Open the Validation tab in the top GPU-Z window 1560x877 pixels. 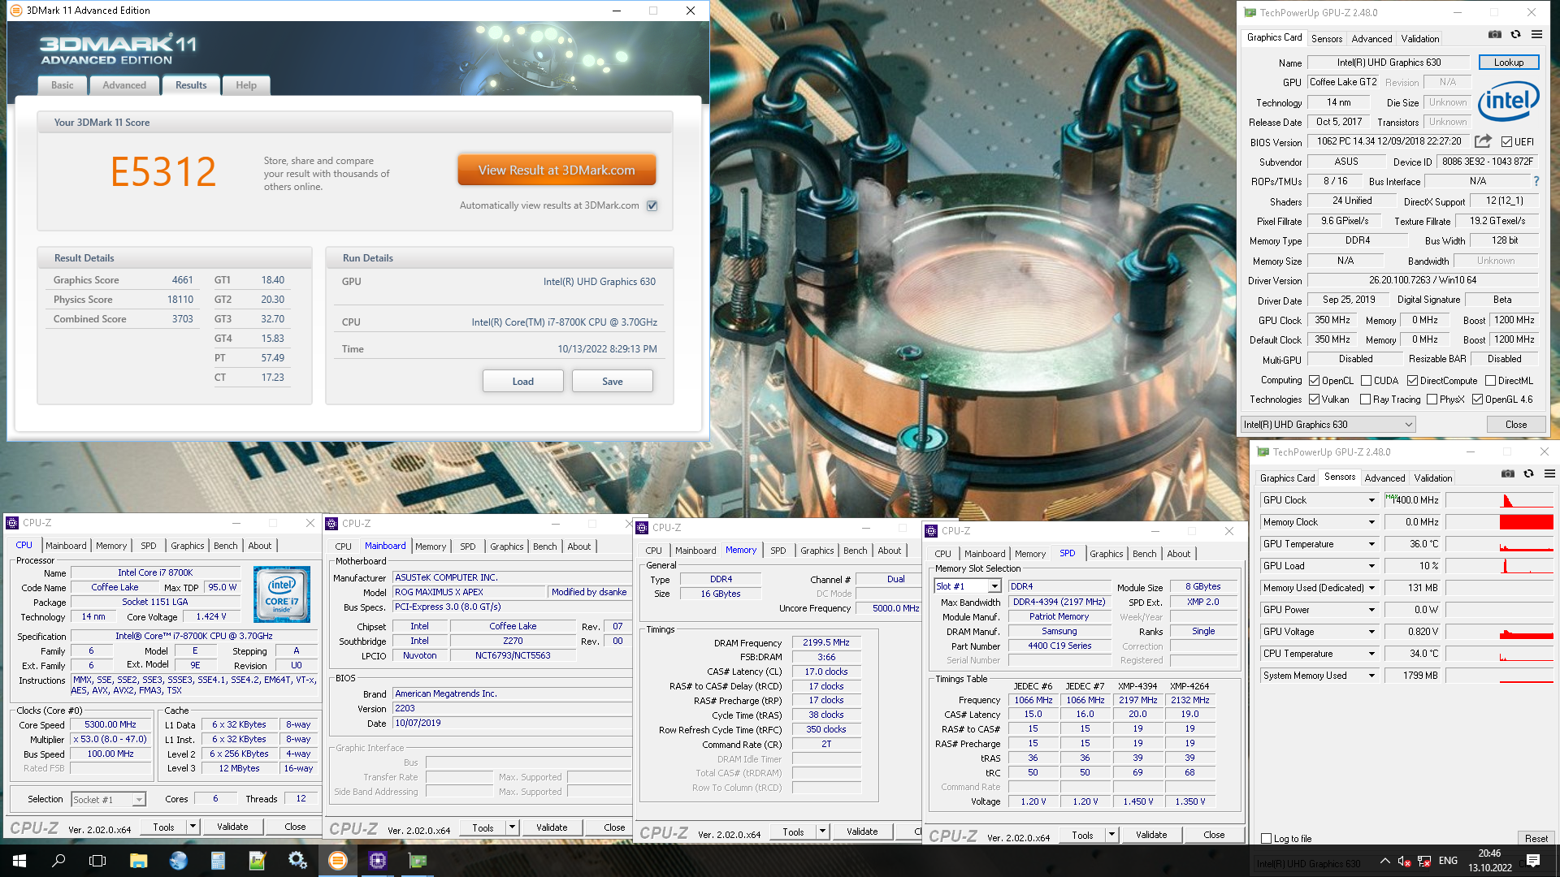[x=1419, y=39]
